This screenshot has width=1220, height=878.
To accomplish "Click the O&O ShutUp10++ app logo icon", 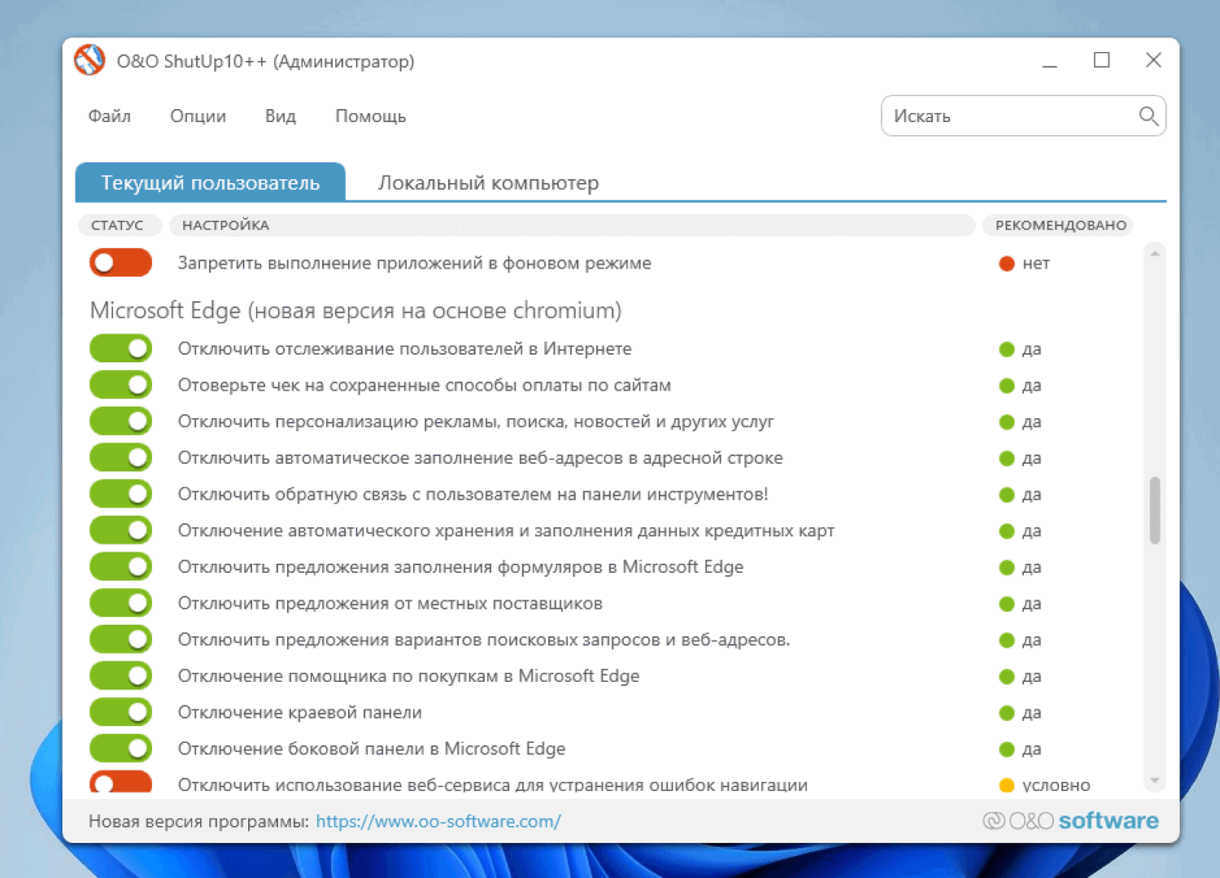I will click(89, 60).
